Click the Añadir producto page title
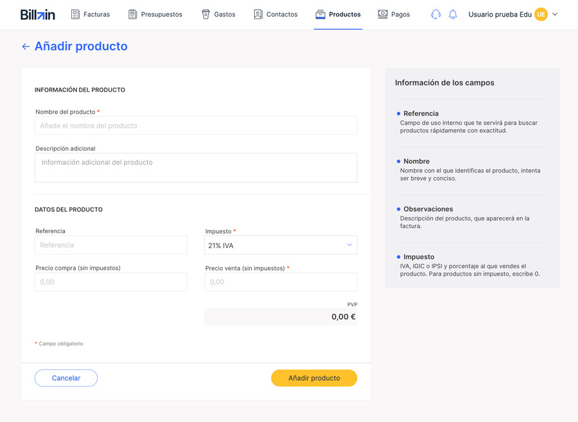This screenshot has height=422, width=578. click(x=81, y=46)
